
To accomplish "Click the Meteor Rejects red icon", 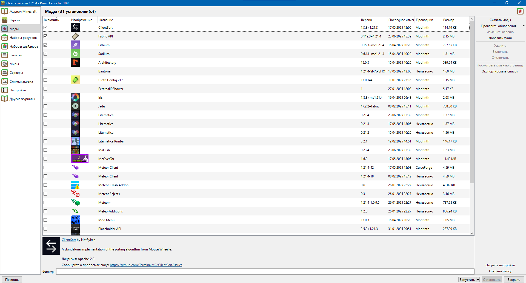I will click(75, 194).
